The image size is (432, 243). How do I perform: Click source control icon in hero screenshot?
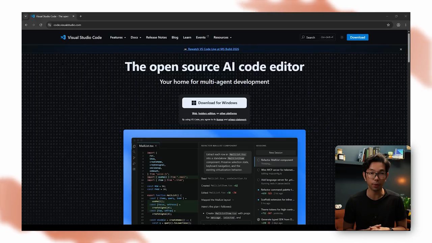coord(134,158)
